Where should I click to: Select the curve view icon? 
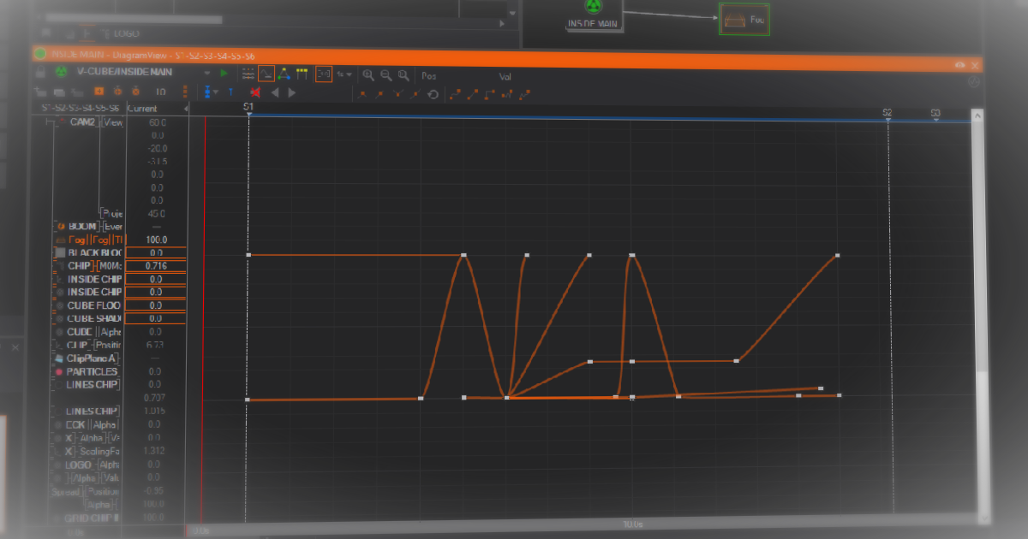pos(266,74)
